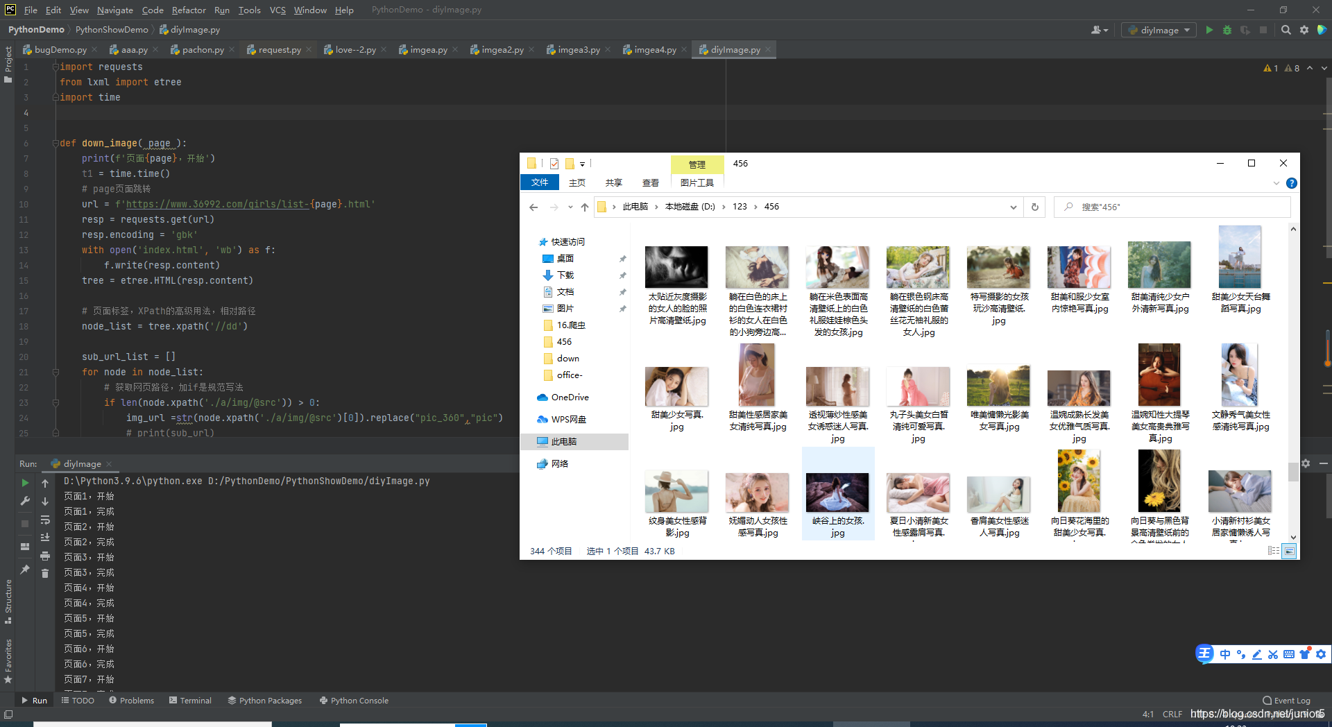
Task: Open the Python Packages tool window
Action: click(x=265, y=701)
